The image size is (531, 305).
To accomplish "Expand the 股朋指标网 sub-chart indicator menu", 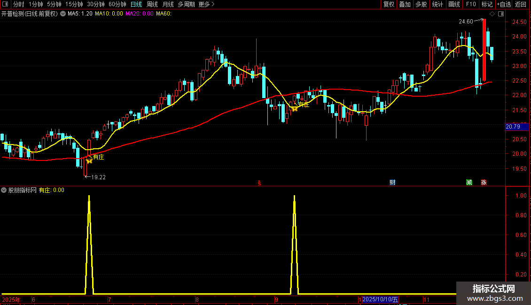I will 4,191.
